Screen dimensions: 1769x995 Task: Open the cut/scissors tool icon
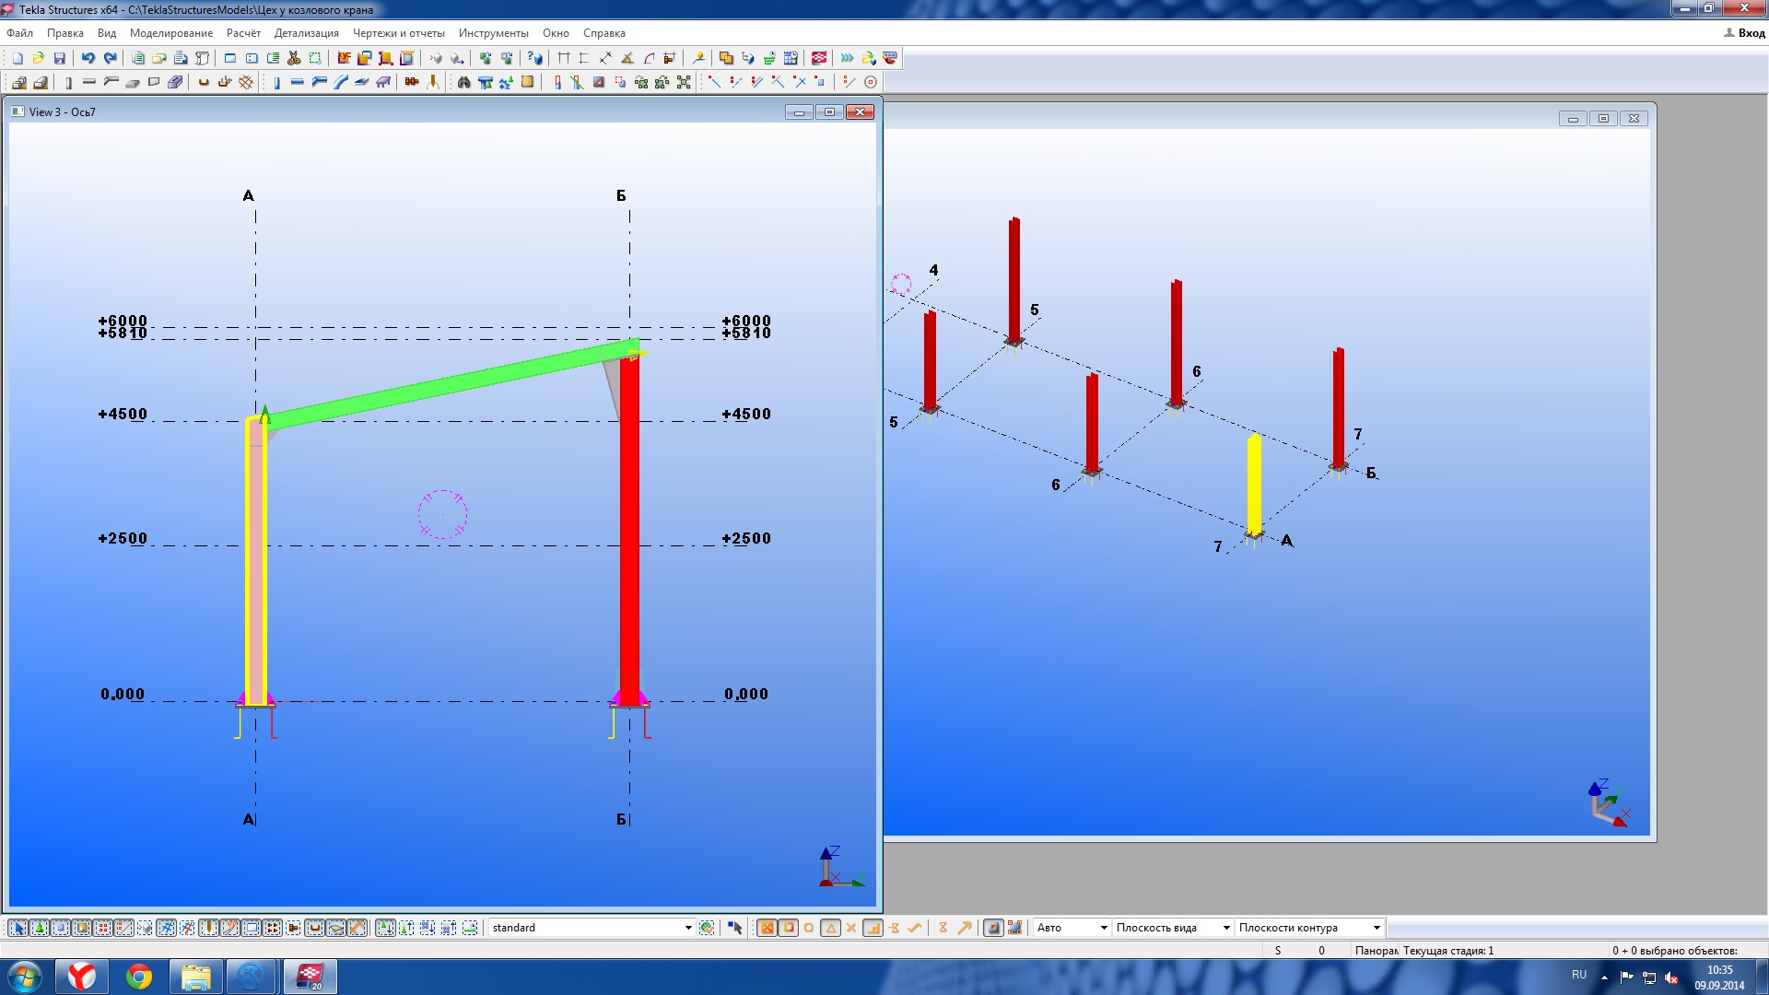coord(294,58)
